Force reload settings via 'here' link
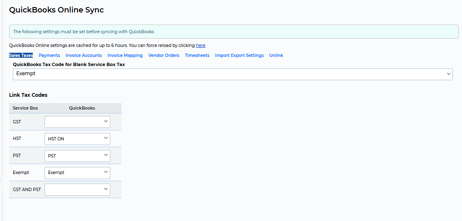 click(201, 46)
